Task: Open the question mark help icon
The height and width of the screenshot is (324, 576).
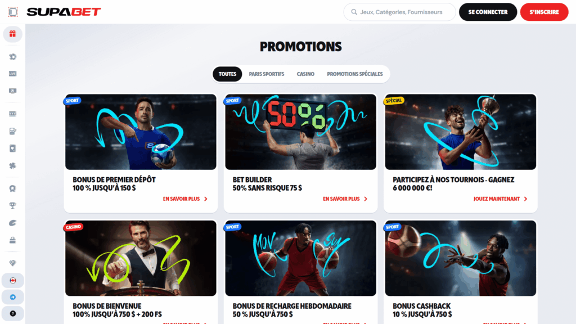Action: point(12,314)
